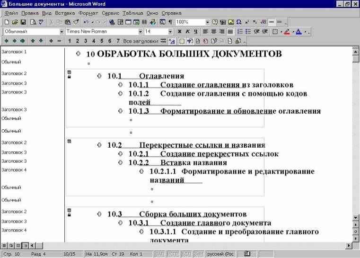
Task: Apply subscript formatting
Action: (255, 22)
